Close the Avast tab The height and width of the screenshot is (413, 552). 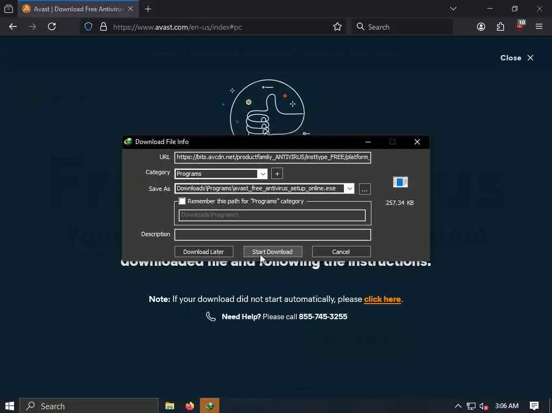click(x=130, y=9)
